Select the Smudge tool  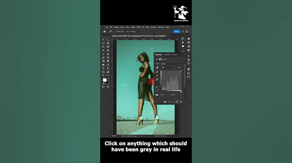click(x=108, y=61)
